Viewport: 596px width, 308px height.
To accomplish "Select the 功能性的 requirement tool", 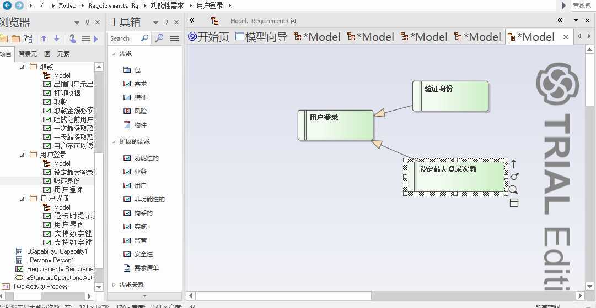I will [141, 158].
